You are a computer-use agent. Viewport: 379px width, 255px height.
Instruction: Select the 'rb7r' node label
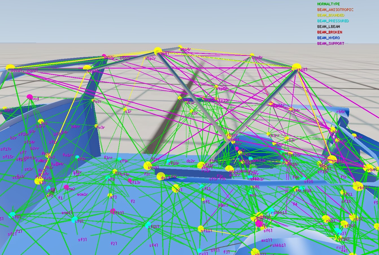(x=358, y=137)
